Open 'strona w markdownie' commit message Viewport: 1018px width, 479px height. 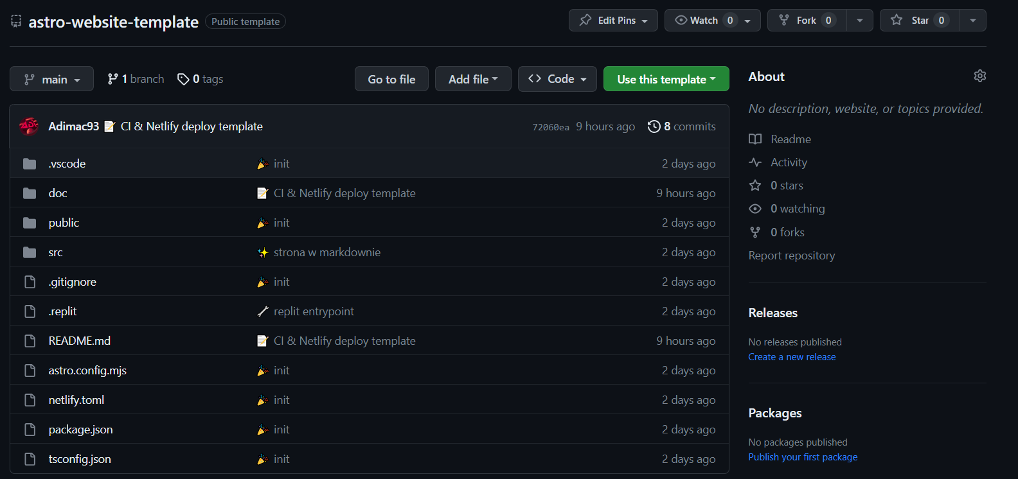[x=327, y=252]
